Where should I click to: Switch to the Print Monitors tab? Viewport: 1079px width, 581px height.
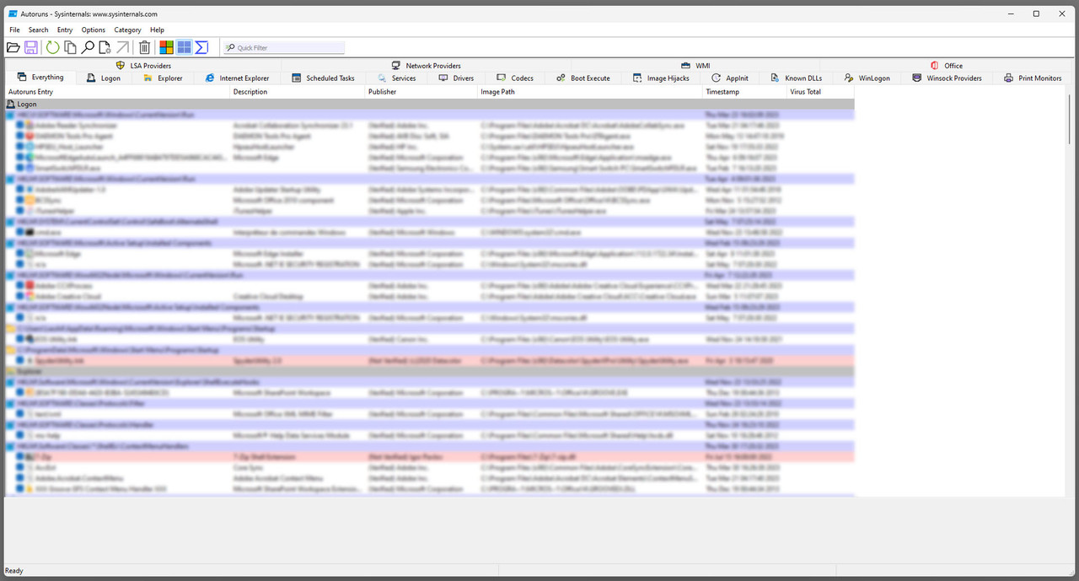click(x=1033, y=78)
